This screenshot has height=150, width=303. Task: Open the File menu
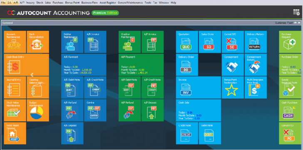click(x=3, y=2)
